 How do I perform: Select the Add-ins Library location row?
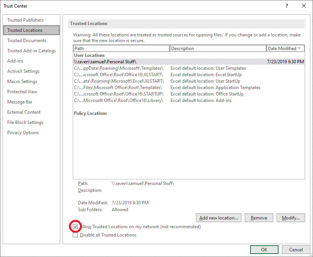189,100
